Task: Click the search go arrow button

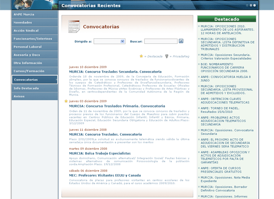Action: pos(181,41)
